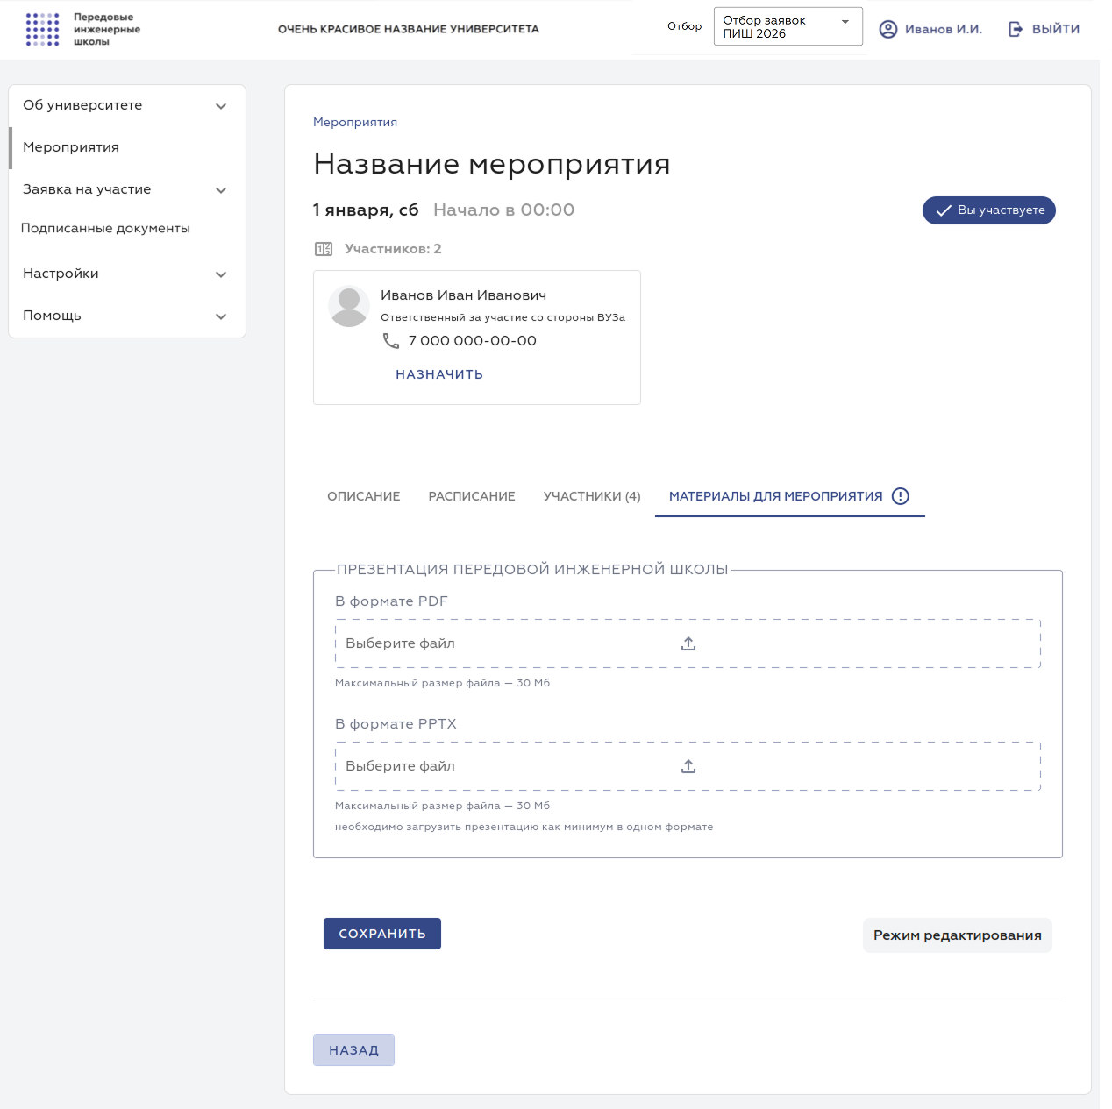Select Материалы для мероприятия tab
This screenshot has height=1109, width=1112.
click(x=790, y=496)
